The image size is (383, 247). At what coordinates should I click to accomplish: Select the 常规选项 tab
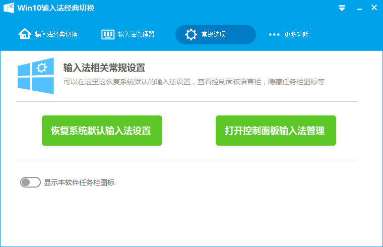click(216, 34)
